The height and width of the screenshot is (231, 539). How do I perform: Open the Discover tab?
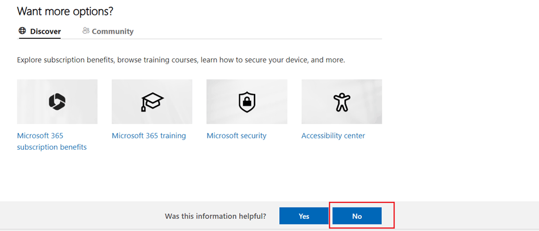tap(40, 31)
